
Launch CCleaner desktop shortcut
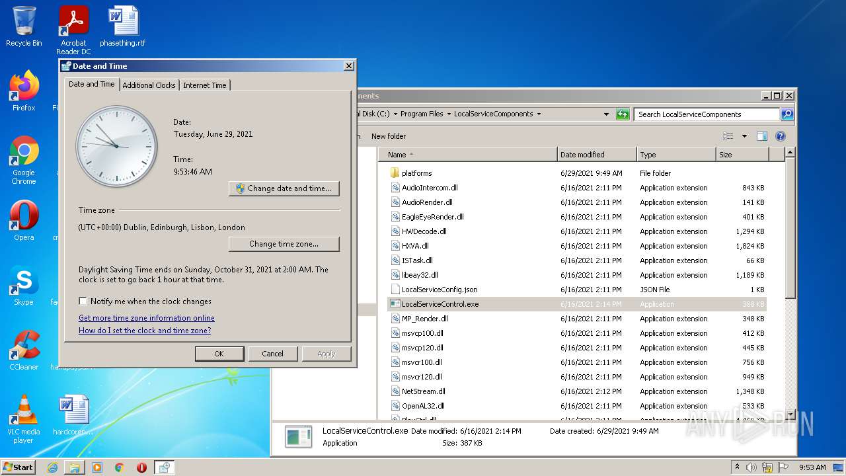pos(24,350)
